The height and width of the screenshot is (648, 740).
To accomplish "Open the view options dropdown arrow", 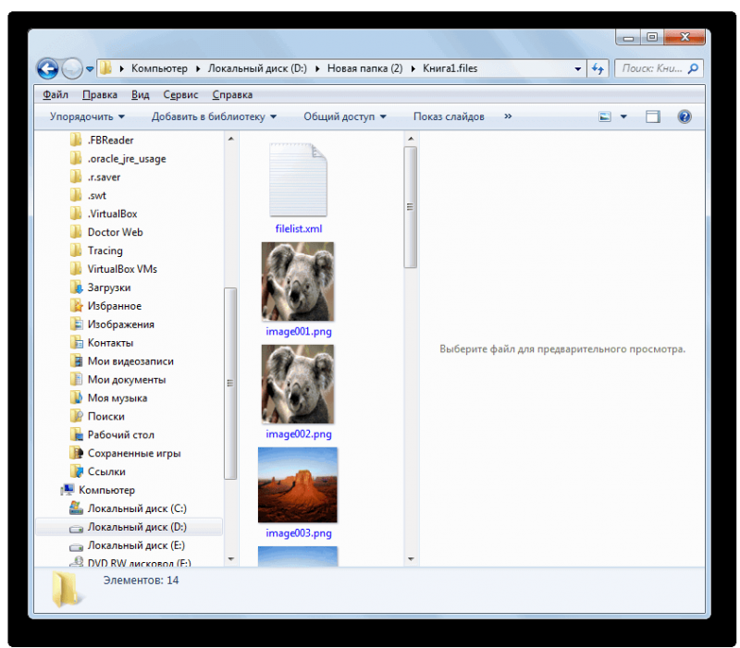I will (x=623, y=116).
